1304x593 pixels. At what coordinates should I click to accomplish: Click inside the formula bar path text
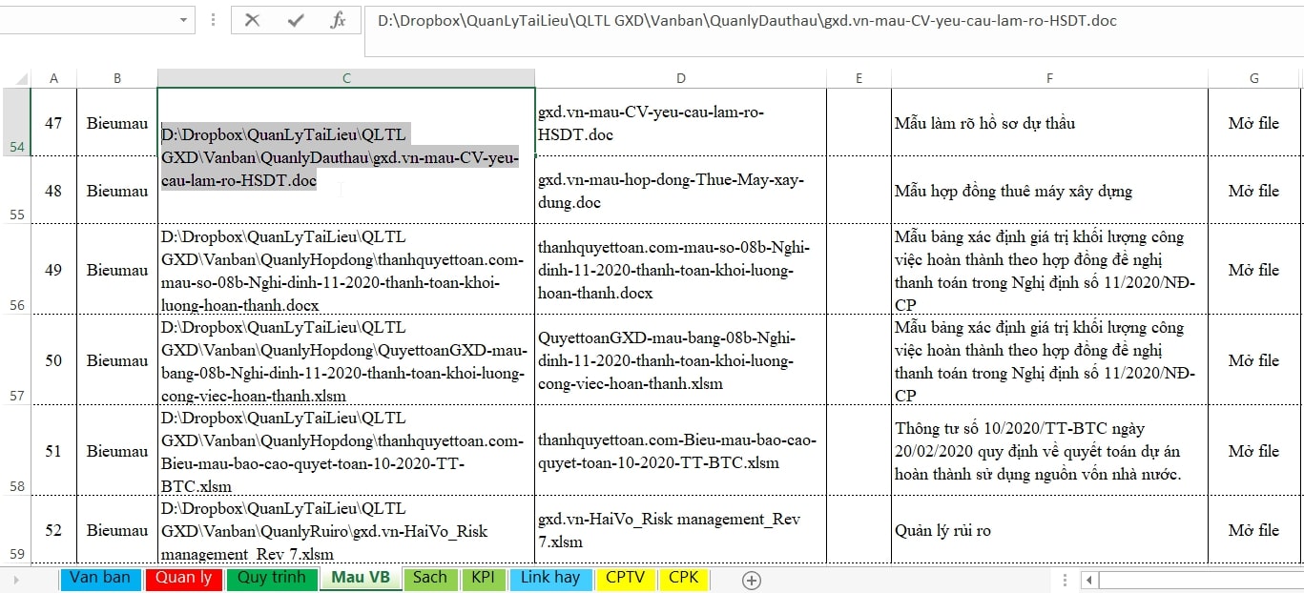point(746,20)
